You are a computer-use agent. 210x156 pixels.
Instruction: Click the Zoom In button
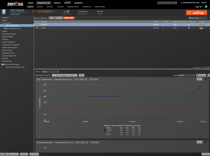click(x=60, y=75)
